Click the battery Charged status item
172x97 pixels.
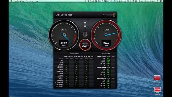[x=122, y=1]
